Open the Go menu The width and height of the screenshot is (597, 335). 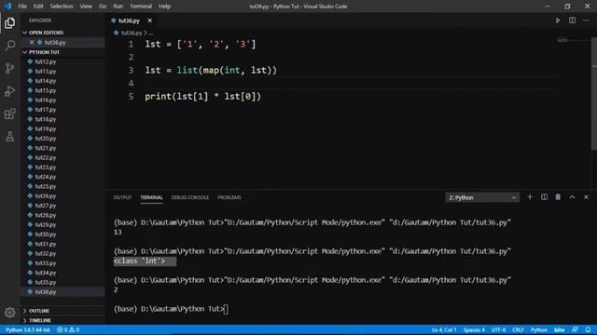103,7
